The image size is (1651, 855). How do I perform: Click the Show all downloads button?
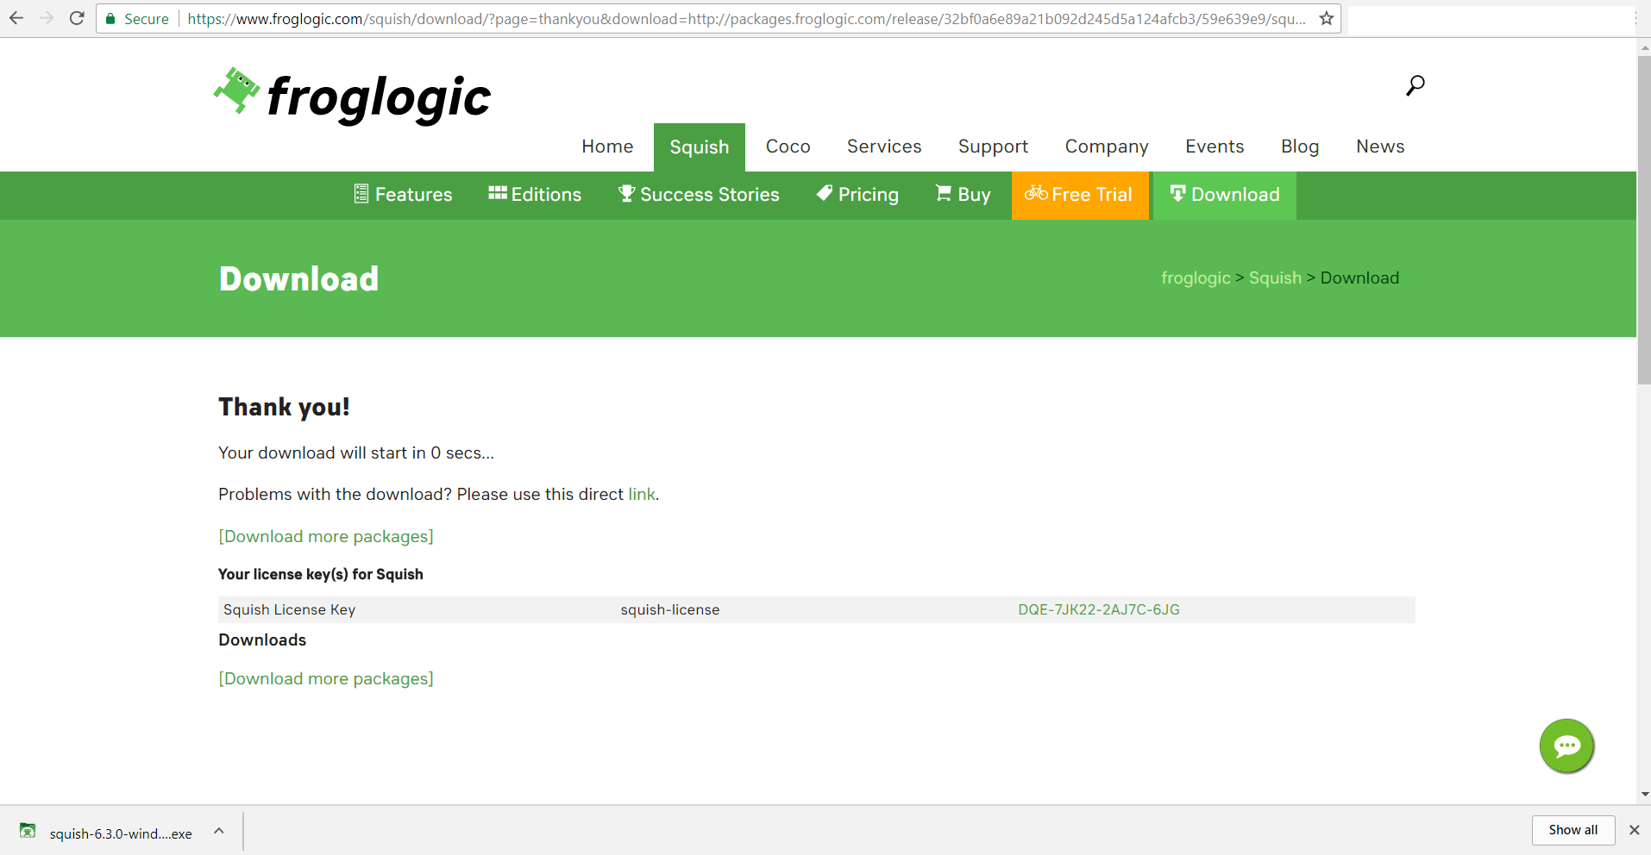click(1573, 830)
